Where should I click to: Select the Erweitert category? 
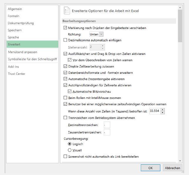point(32,44)
